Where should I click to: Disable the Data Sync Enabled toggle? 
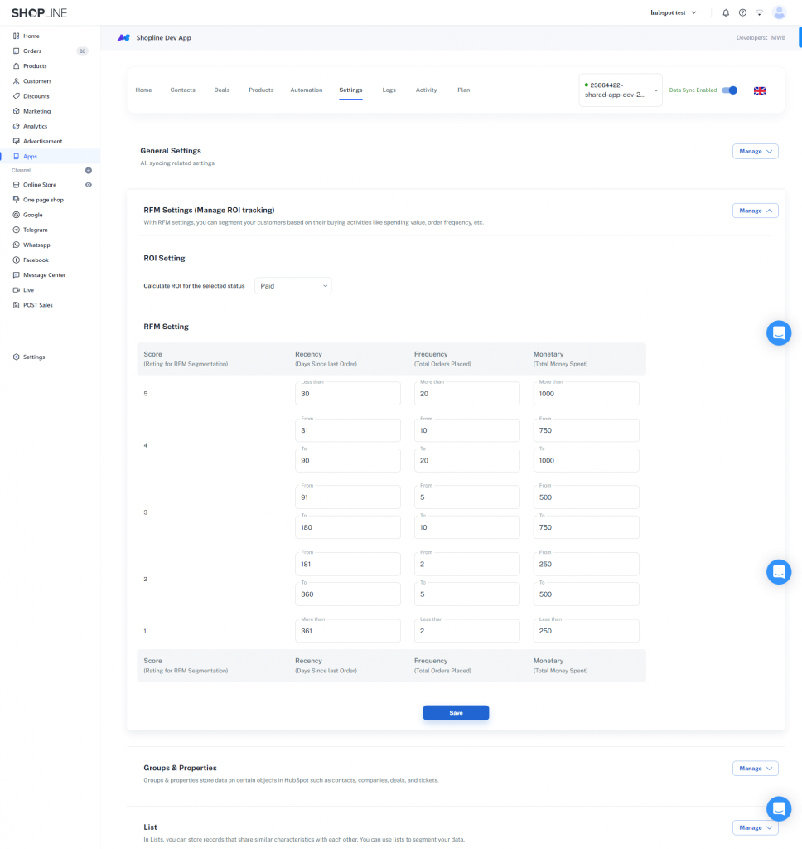(727, 91)
